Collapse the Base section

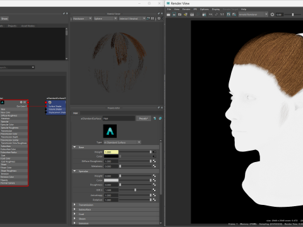[74, 147]
